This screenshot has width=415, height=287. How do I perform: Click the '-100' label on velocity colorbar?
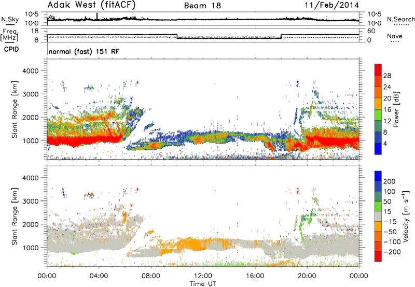pyautogui.click(x=392, y=242)
